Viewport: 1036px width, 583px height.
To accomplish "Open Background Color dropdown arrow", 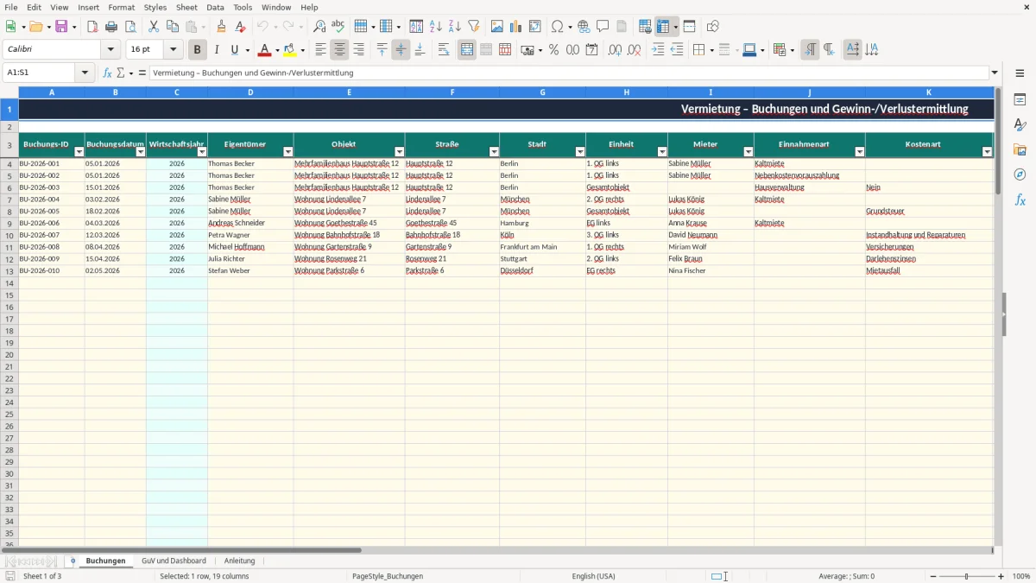I will 302,50.
